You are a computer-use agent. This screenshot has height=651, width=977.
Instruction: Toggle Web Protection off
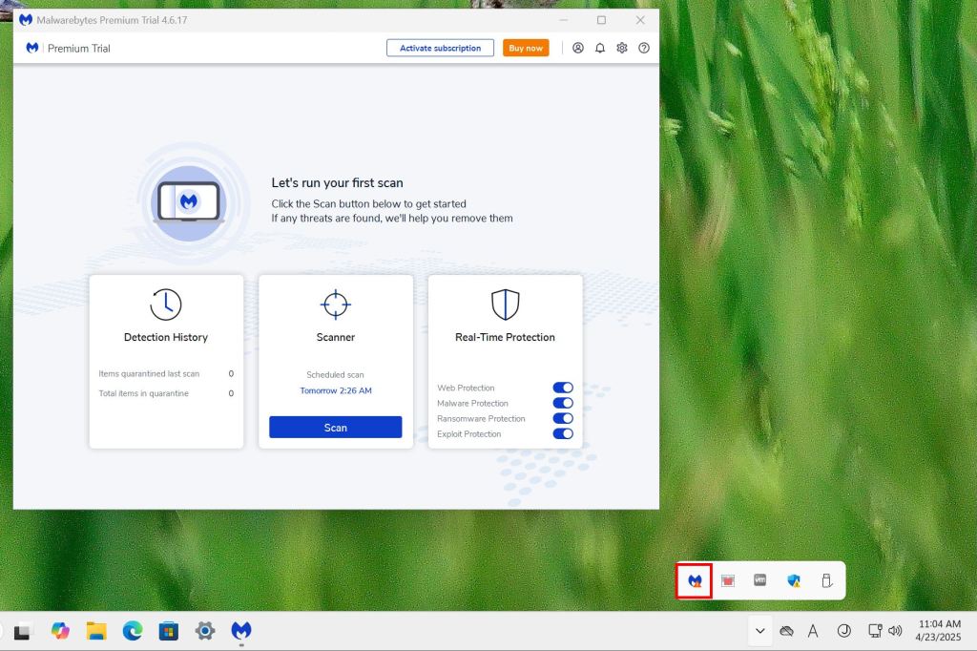click(563, 388)
